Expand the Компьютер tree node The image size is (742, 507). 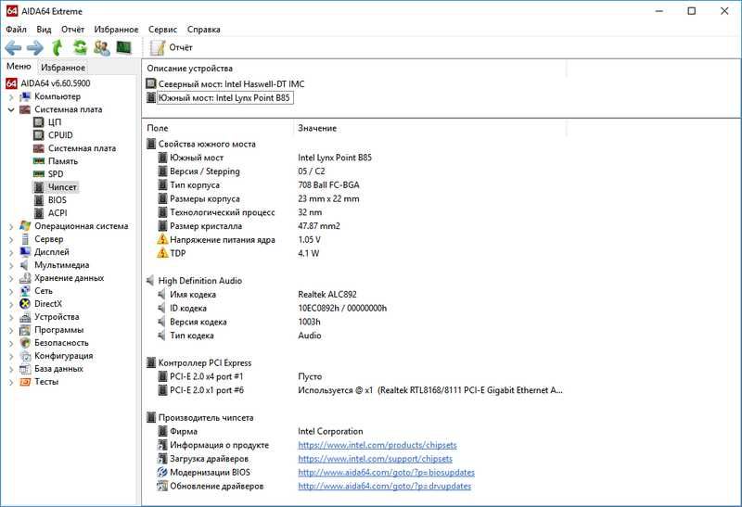(x=11, y=97)
